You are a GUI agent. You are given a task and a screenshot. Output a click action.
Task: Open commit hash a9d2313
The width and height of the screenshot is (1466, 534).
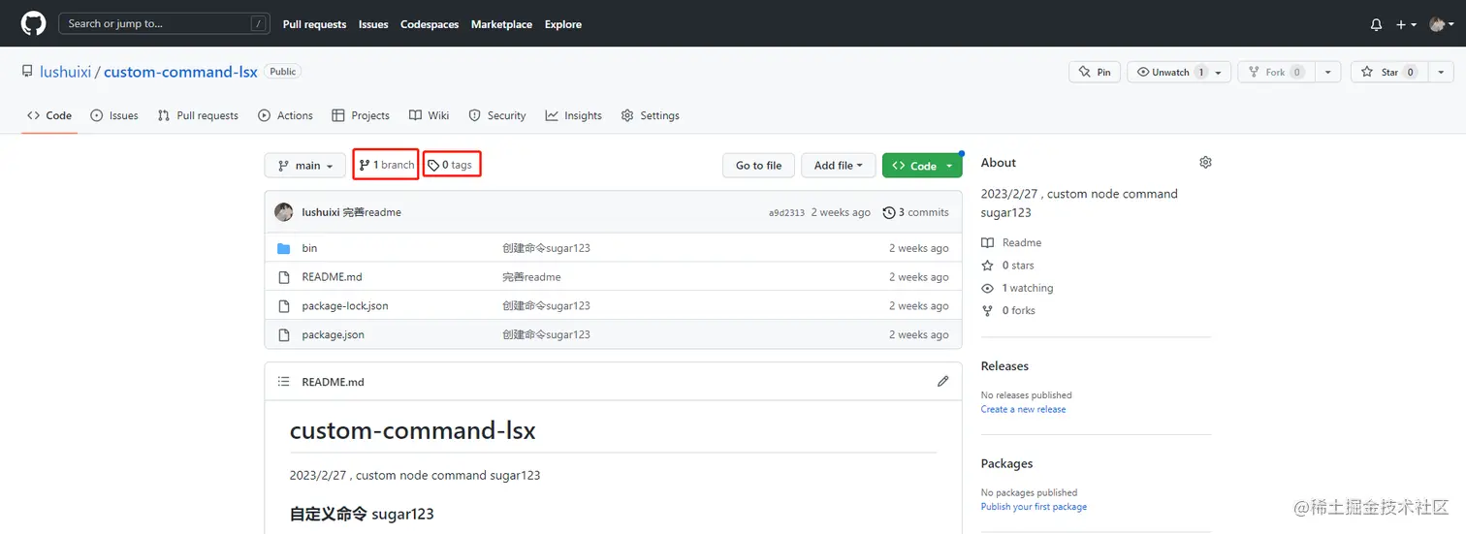[786, 213]
